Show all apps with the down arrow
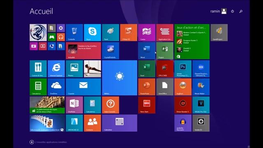The width and height of the screenshot is (263, 148). 32,142
